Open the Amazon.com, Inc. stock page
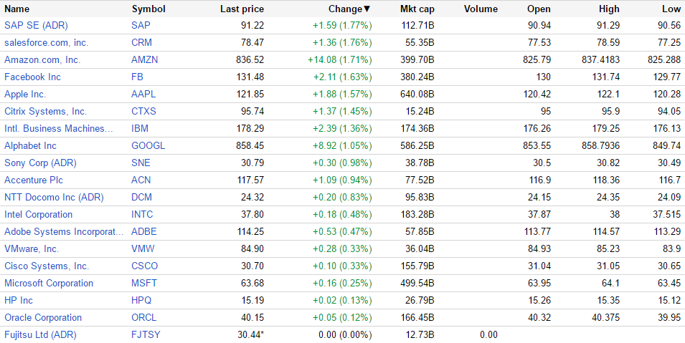685x343 pixels. (x=42, y=60)
